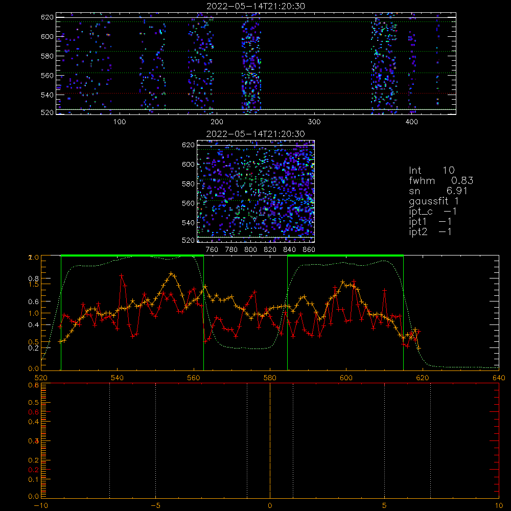Click the red dotted line in top spectrogram
The image size is (511, 511).
(x=256, y=94)
